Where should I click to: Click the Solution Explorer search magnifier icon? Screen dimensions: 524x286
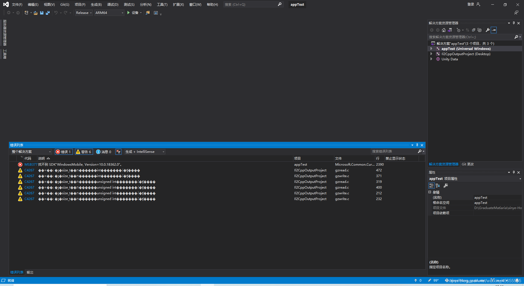tap(516, 37)
